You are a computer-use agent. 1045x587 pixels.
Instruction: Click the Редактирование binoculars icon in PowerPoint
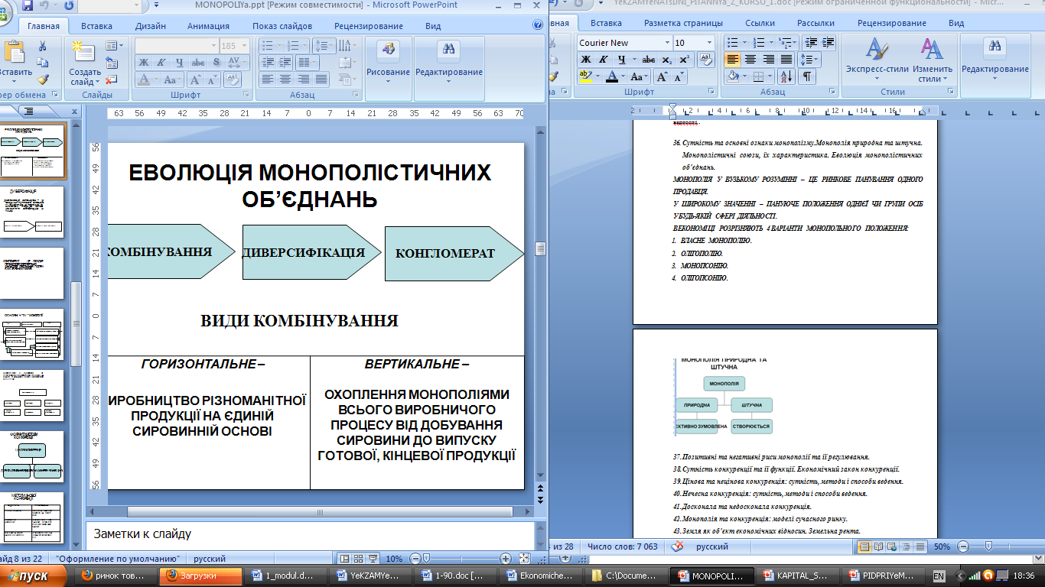[x=449, y=50]
